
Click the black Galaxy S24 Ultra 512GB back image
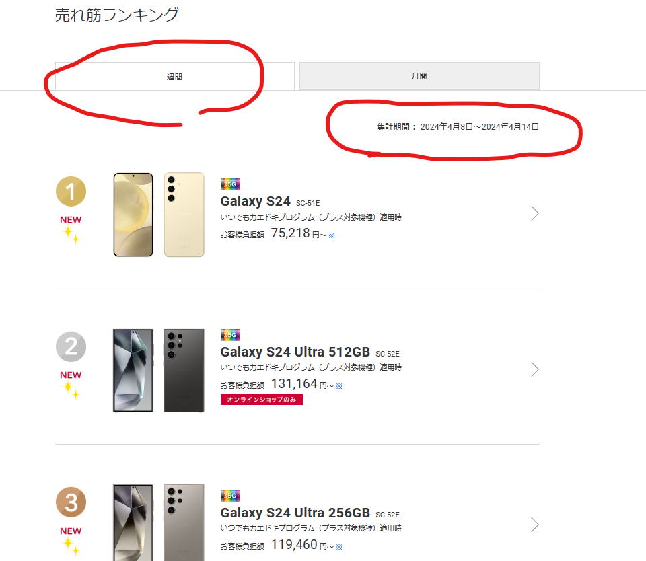[x=184, y=370]
